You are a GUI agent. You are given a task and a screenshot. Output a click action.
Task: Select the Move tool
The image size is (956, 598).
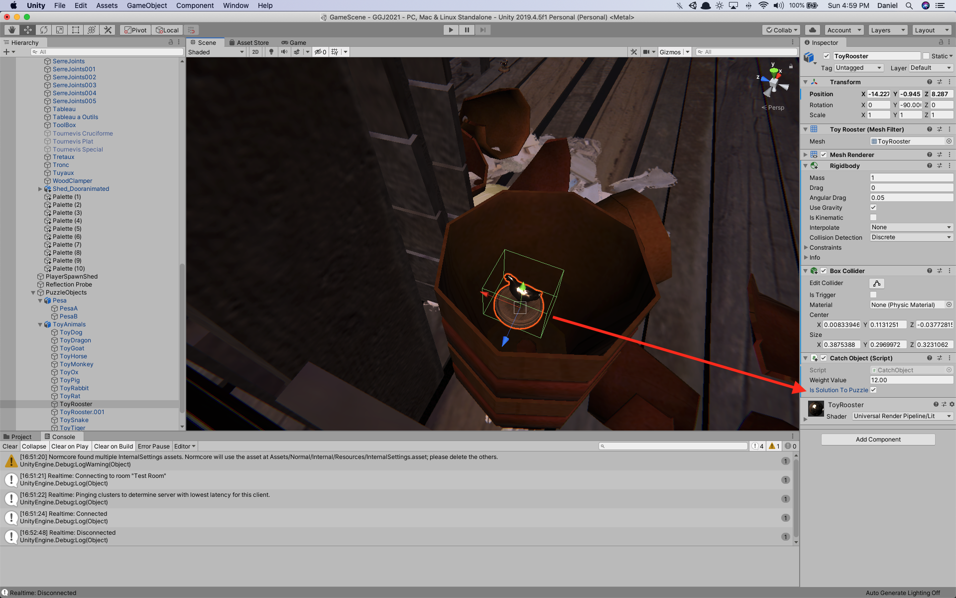(x=28, y=30)
